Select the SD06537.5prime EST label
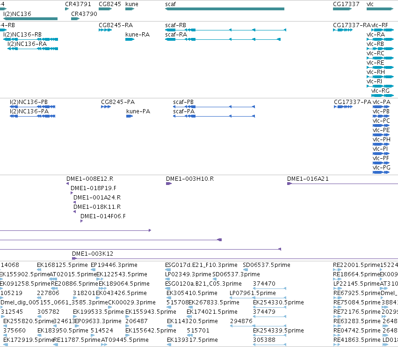 (267, 265)
